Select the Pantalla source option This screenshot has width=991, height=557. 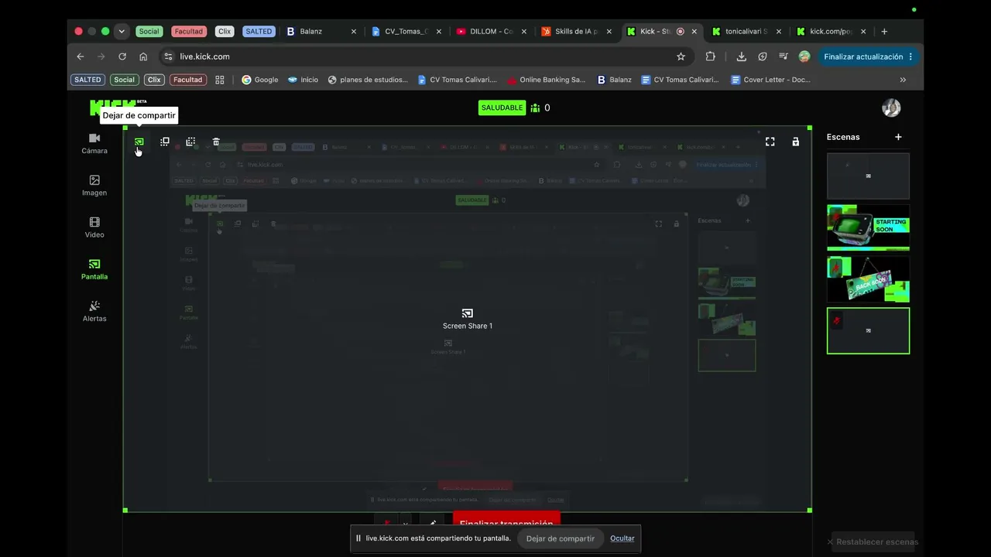point(94,269)
